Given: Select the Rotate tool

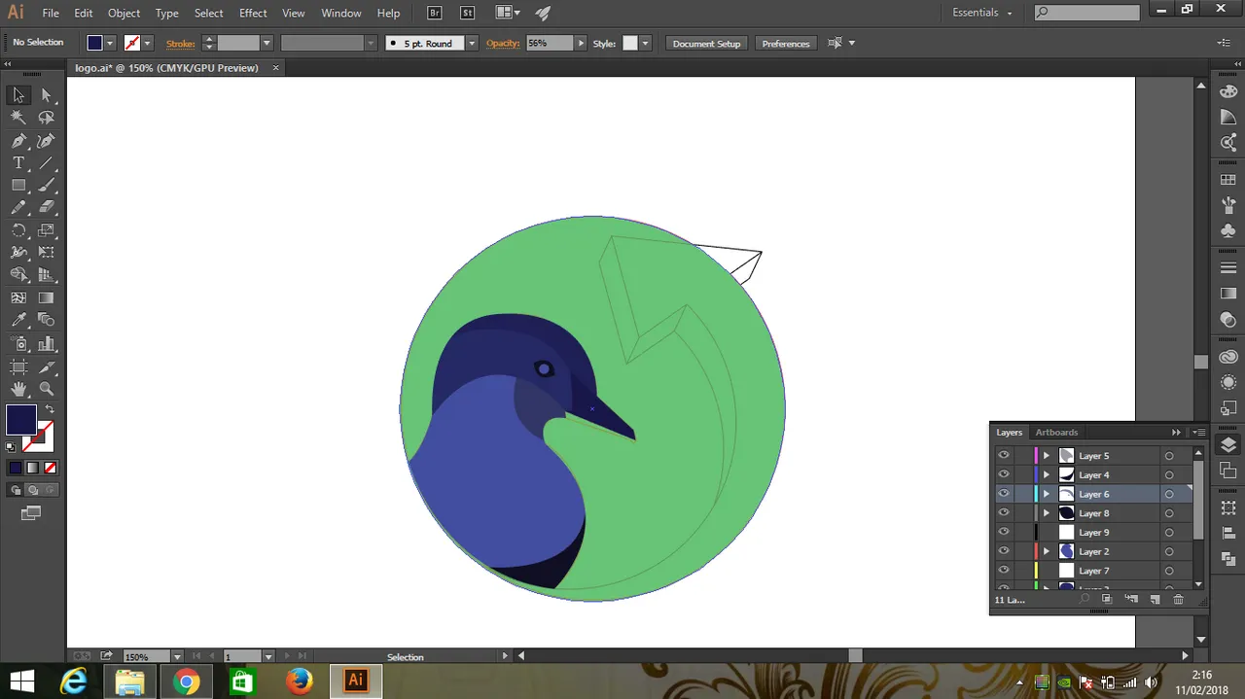Looking at the screenshot, I should click(18, 231).
